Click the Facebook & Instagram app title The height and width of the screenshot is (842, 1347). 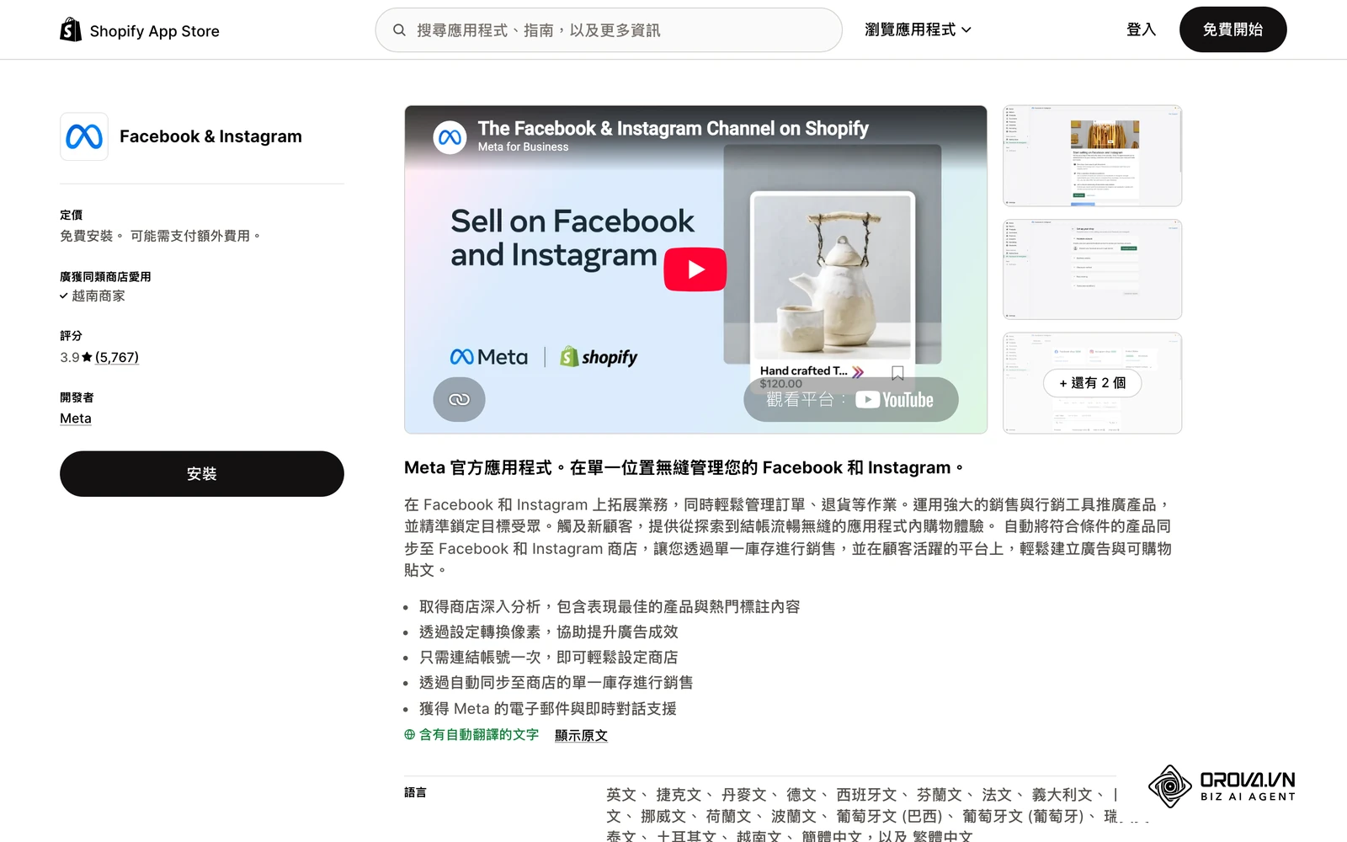[210, 136]
